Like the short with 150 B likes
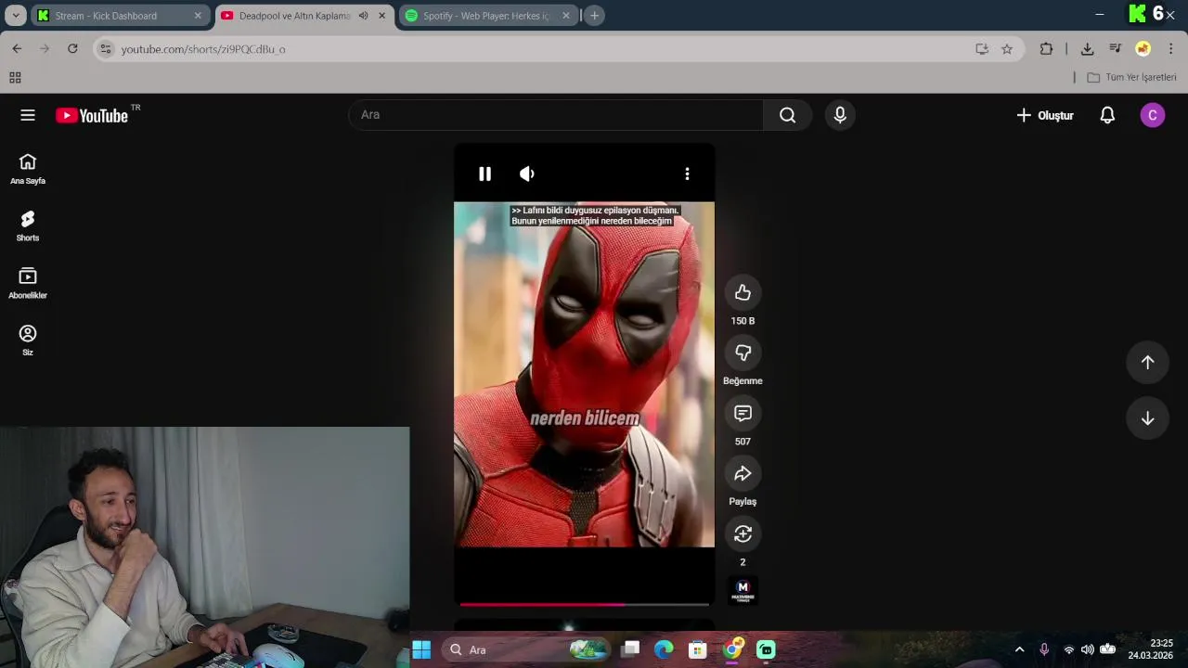Viewport: 1188px width, 668px height. [x=742, y=293]
